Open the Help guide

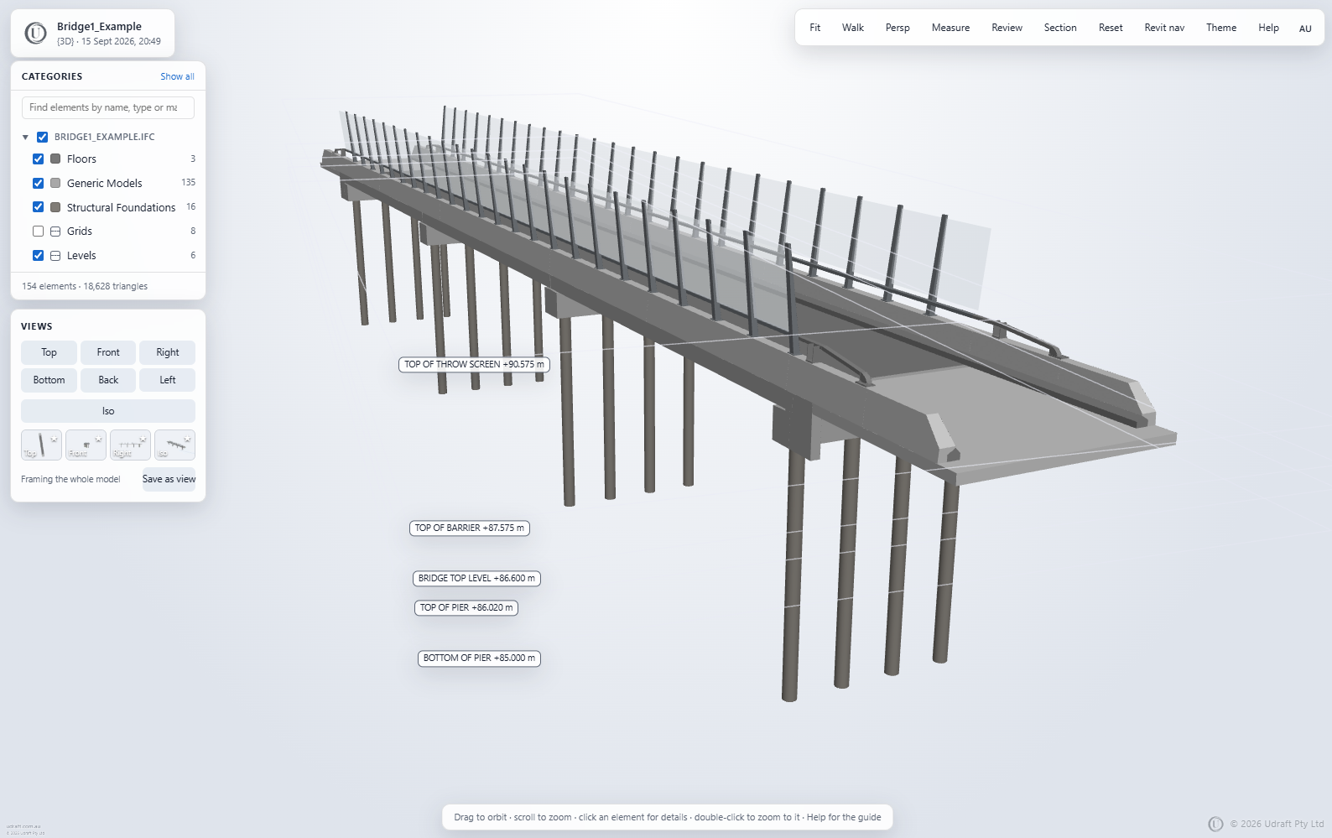pyautogui.click(x=1268, y=28)
